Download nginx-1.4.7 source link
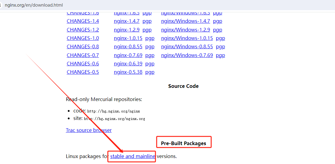The height and width of the screenshot is (164, 335). pos(127,21)
